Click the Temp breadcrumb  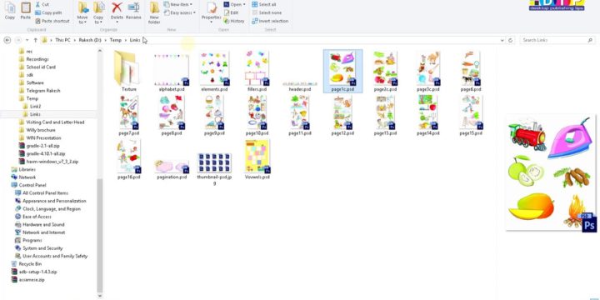click(115, 40)
